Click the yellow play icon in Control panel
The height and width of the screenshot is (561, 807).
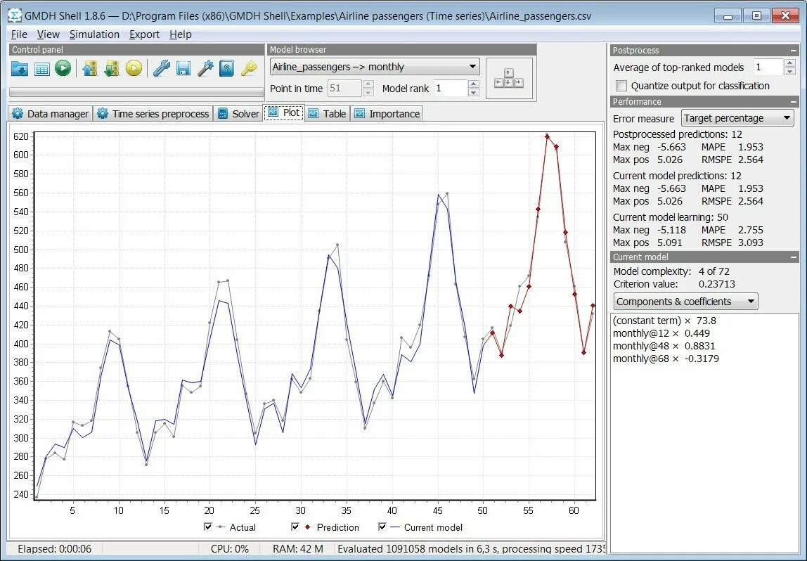tap(134, 68)
